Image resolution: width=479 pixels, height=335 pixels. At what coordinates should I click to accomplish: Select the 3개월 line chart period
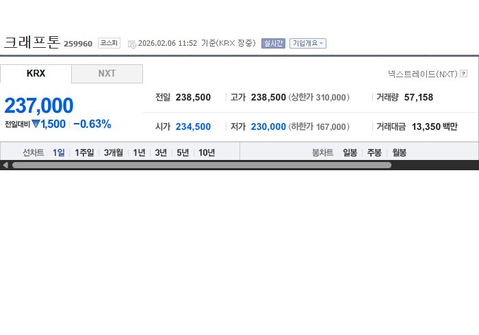(114, 152)
